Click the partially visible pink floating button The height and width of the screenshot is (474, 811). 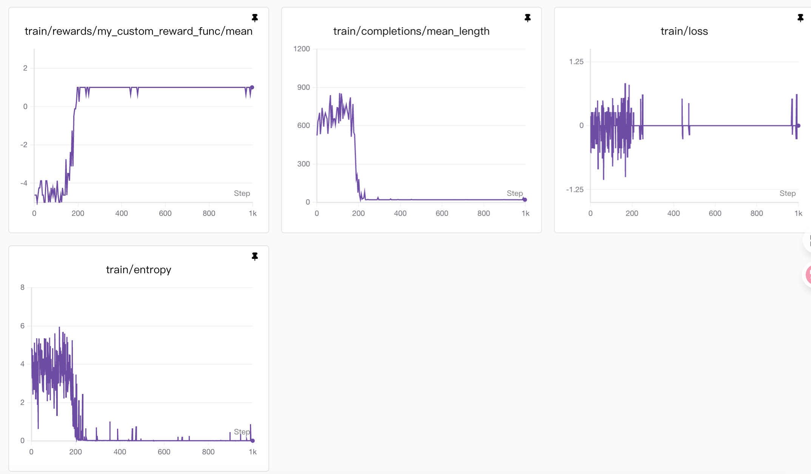point(807,274)
